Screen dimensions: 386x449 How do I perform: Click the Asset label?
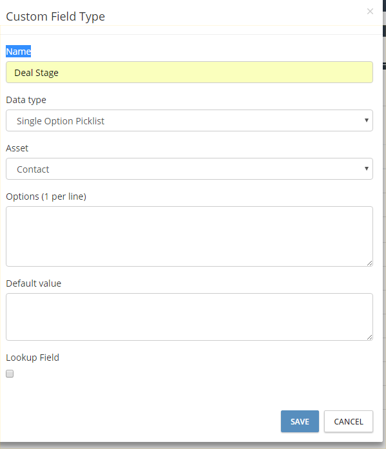(17, 148)
